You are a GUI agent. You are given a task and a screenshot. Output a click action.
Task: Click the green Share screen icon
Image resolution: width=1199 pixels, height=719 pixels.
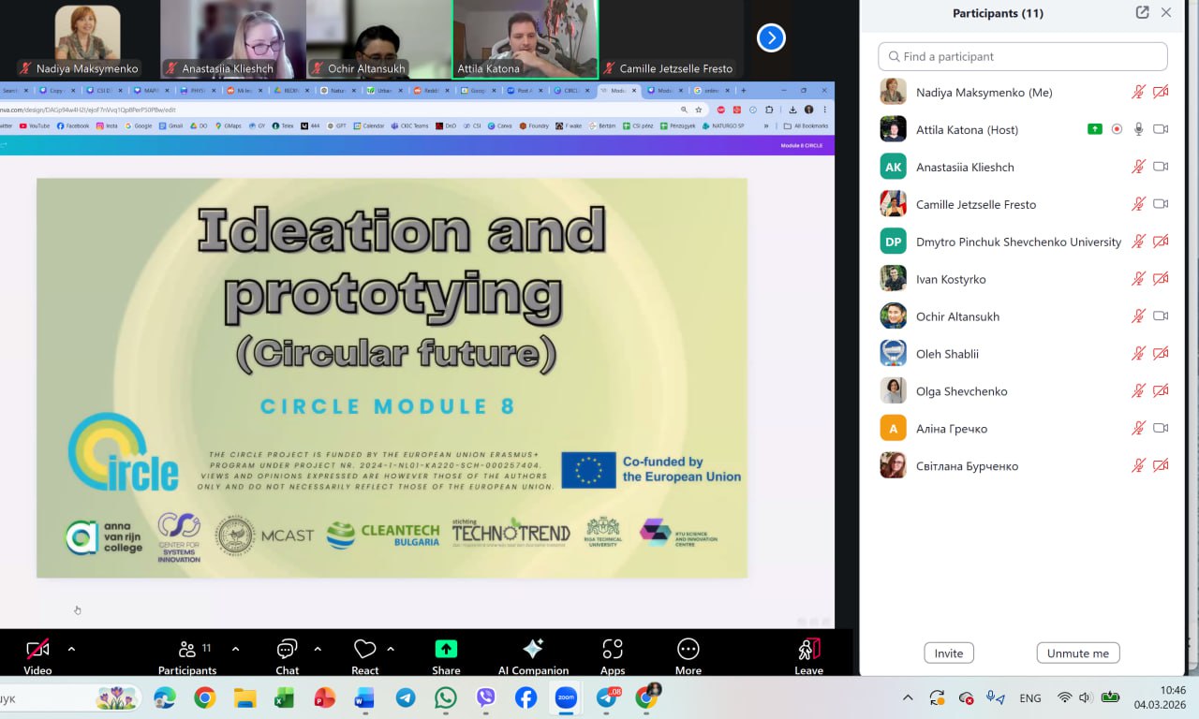coord(446,650)
